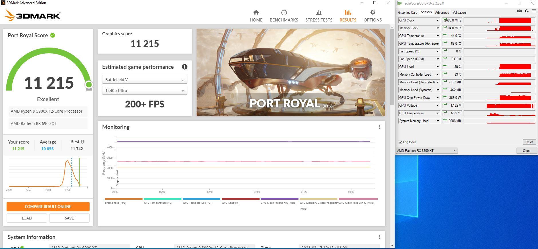This screenshot has height=249, width=538.
Task: Click the GPU-Z Close button
Action: tap(527, 151)
